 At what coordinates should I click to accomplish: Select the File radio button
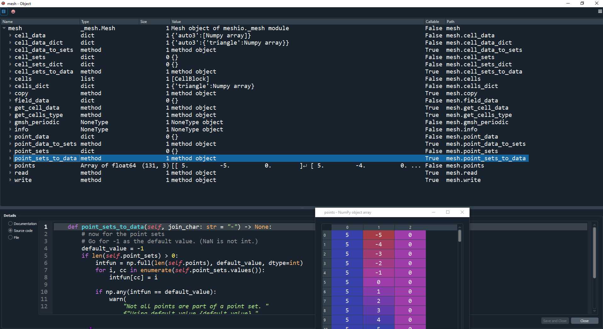(10, 238)
